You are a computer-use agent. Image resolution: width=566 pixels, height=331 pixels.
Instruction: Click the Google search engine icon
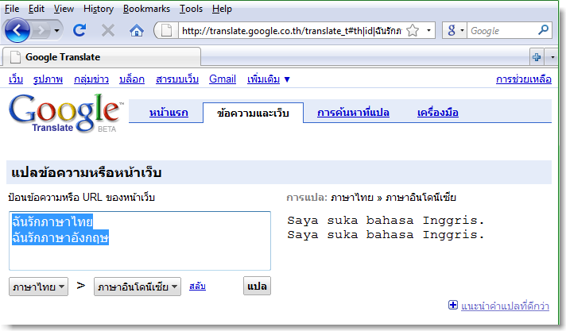(x=452, y=31)
